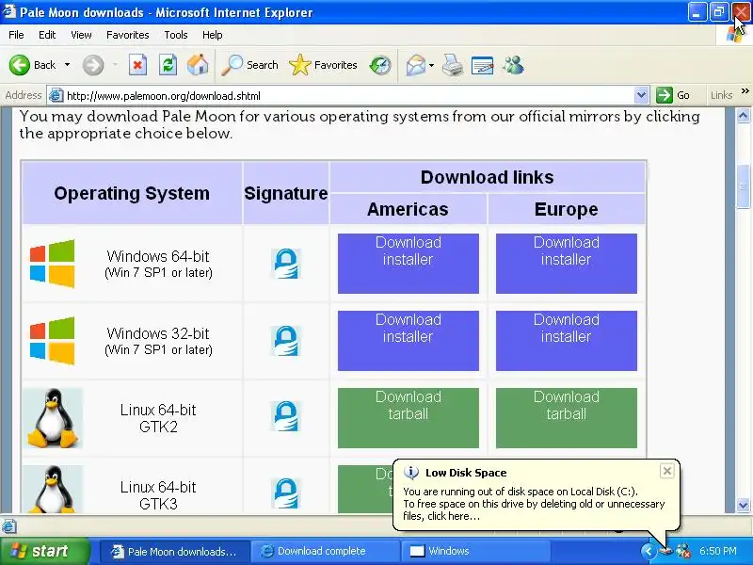The width and height of the screenshot is (753, 565).
Task: Open the Search pane magnifier button
Action: 249,65
